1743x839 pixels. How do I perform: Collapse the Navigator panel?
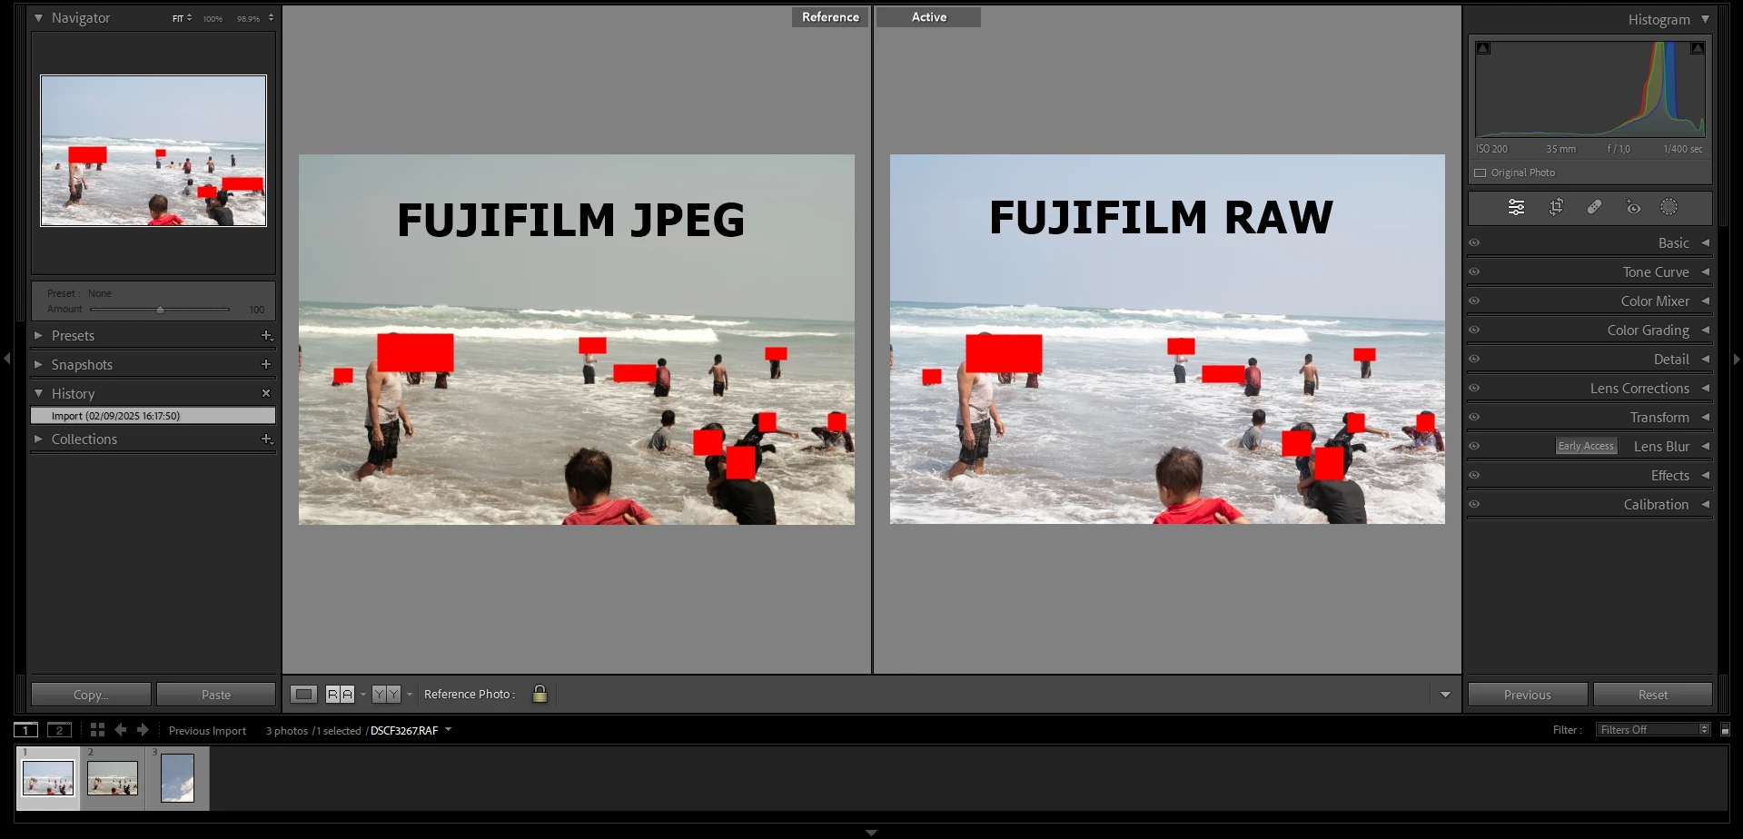38,18
